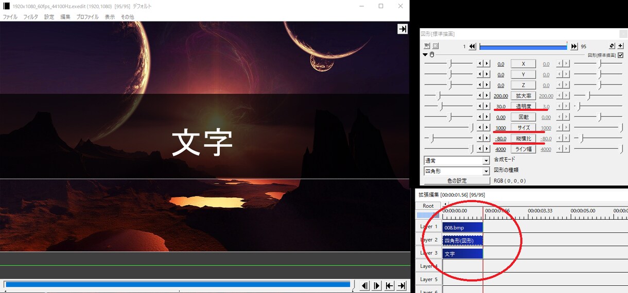The image size is (628, 293).
Task: Click the サイズ value 1000 field
Action: pyautogui.click(x=500, y=128)
